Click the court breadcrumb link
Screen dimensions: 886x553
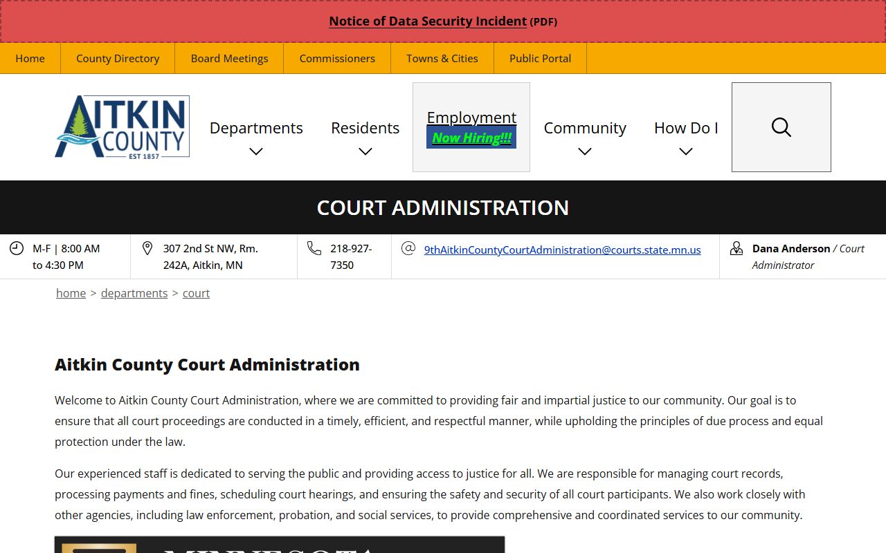pos(196,293)
